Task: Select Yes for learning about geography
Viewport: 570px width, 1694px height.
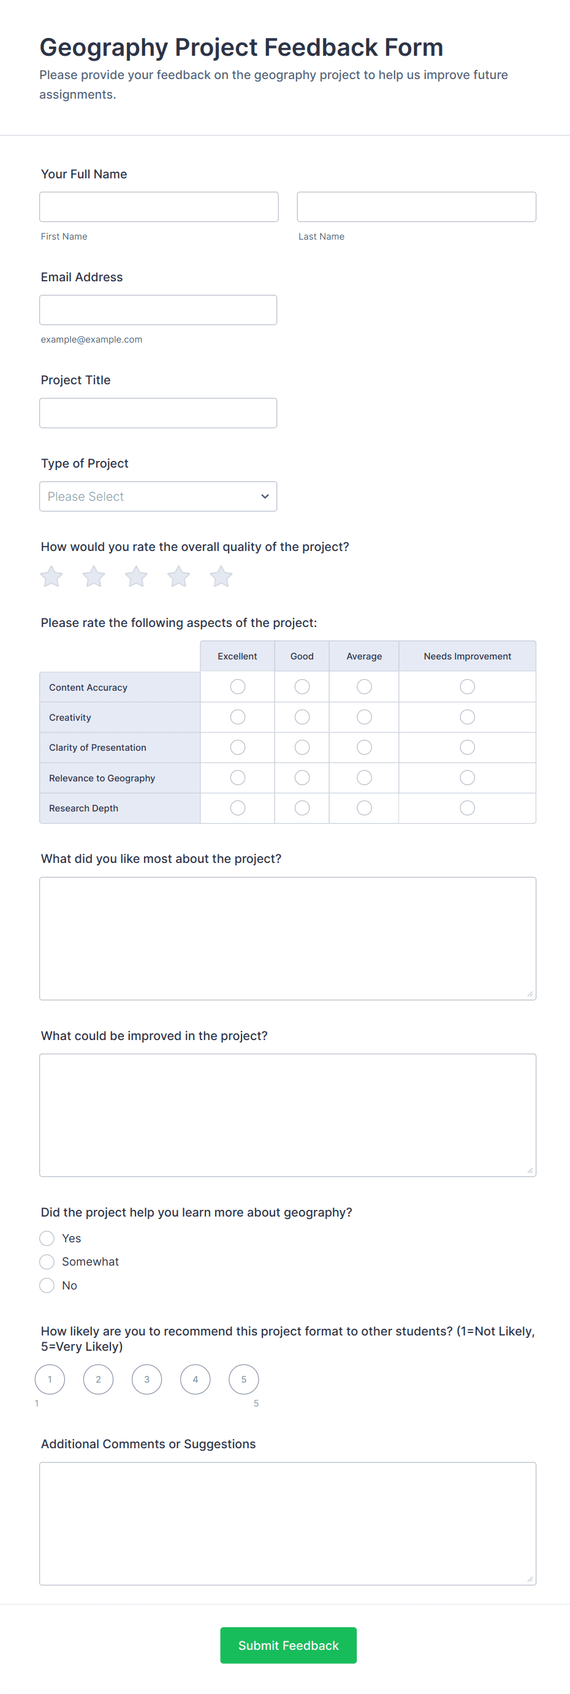Action: click(47, 1238)
